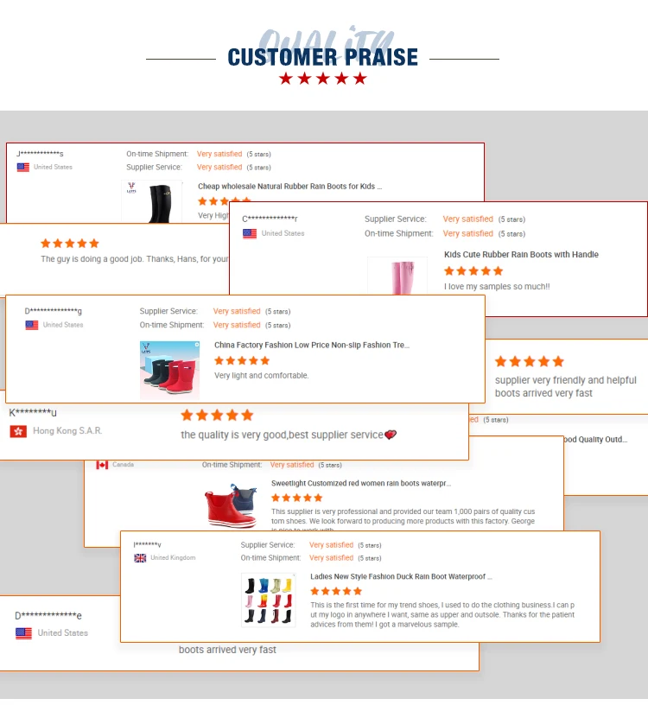Screen dimensions: 648x705
Task: Click orange star rating above supplier very friendly
Action: click(529, 362)
